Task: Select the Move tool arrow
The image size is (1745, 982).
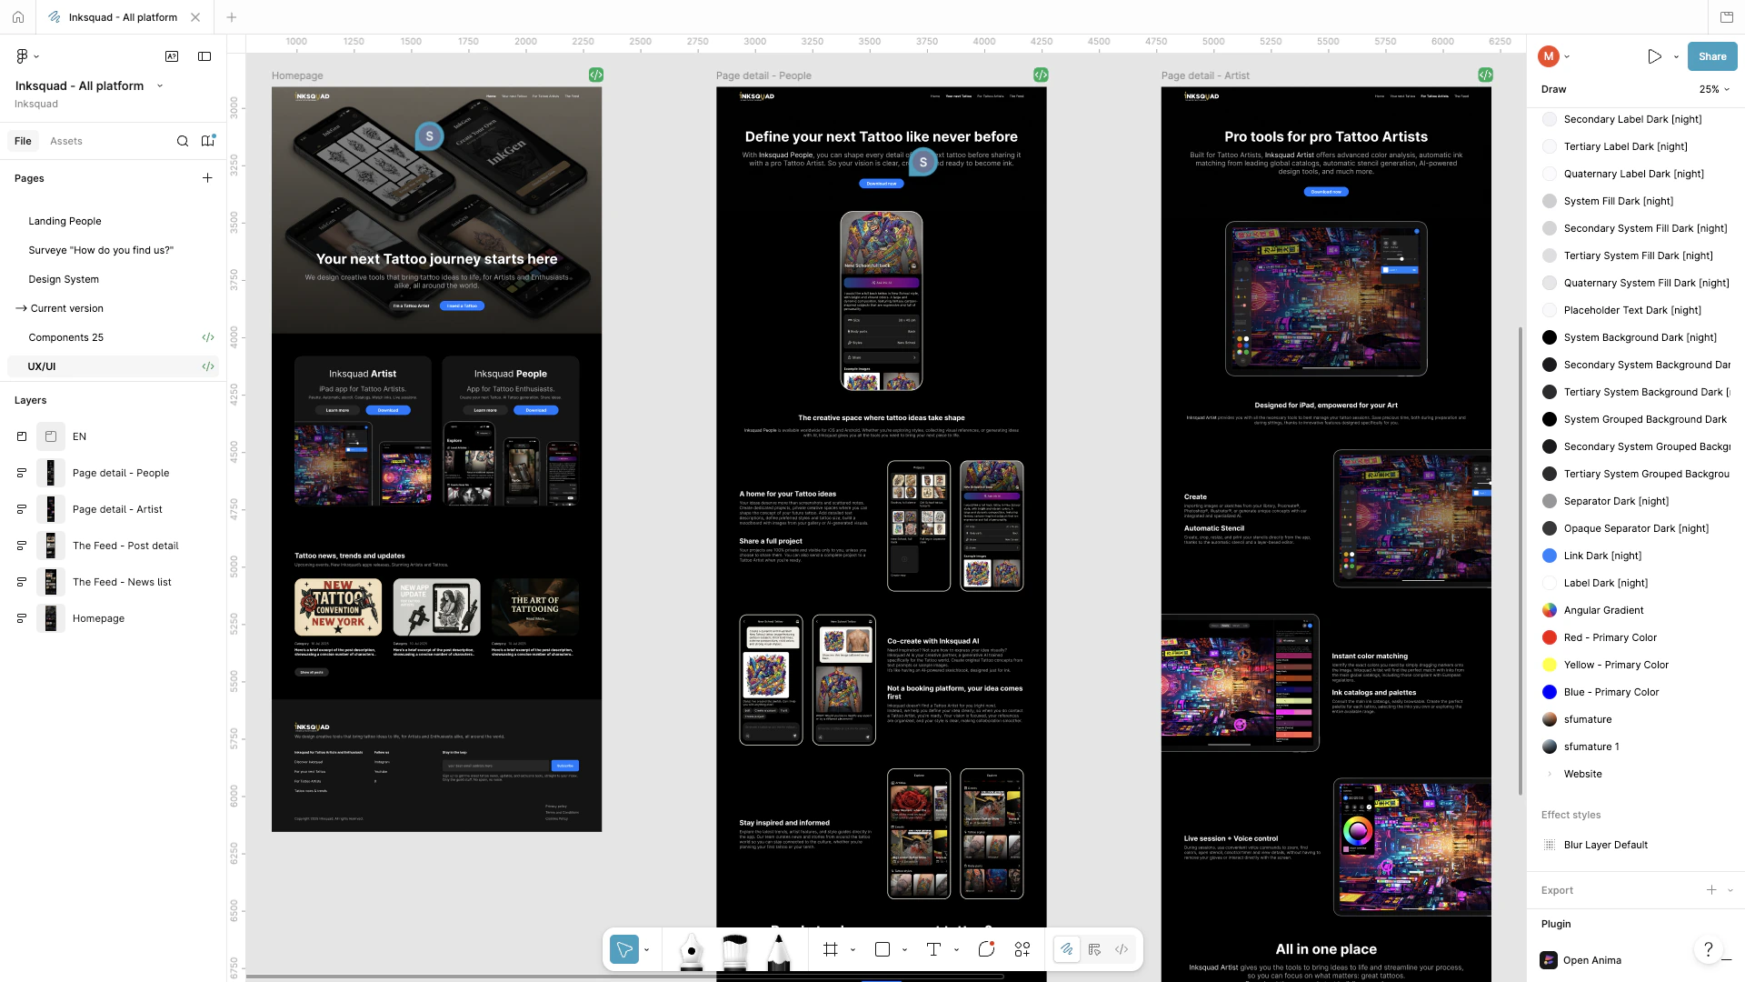Action: pos(624,949)
